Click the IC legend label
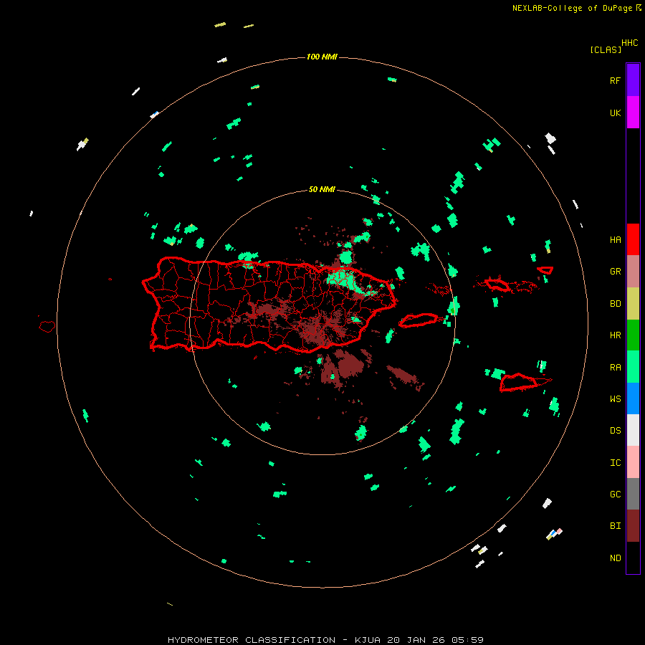Screen dimensions: 645x645 [616, 463]
